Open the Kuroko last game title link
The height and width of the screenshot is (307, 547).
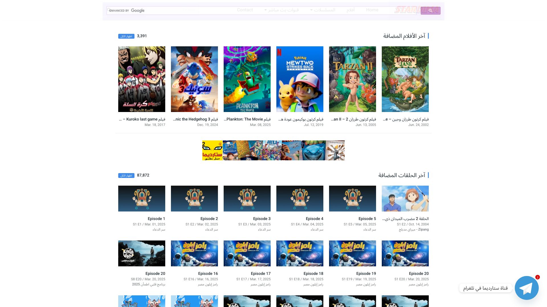pos(142,119)
